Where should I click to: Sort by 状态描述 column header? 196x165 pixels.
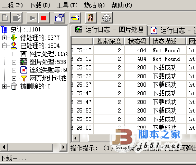[x=168, y=41]
